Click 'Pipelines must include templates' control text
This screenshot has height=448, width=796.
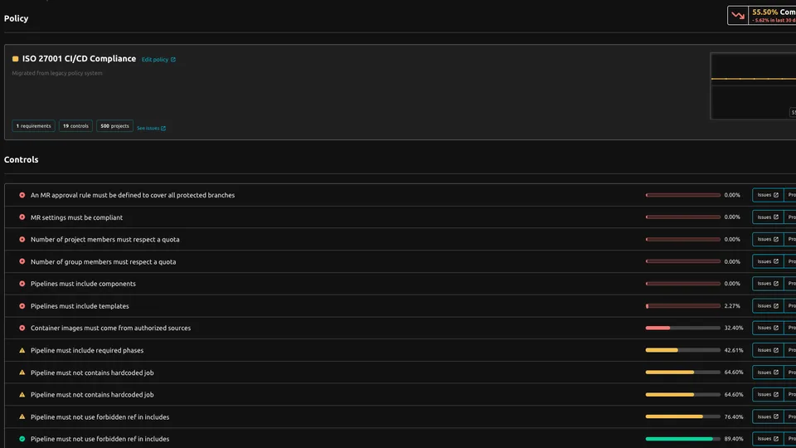click(80, 306)
